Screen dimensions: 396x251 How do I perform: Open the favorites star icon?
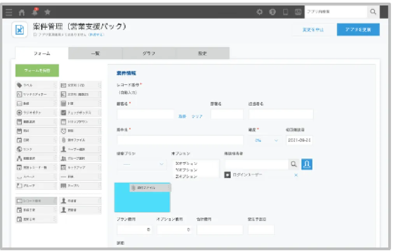click(47, 12)
